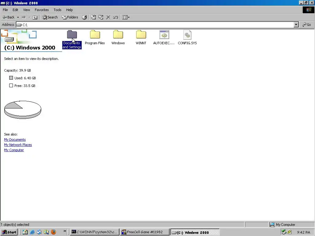Image resolution: width=315 pixels, height=236 pixels.
Task: Open the History pane icon
Action: coord(84,17)
